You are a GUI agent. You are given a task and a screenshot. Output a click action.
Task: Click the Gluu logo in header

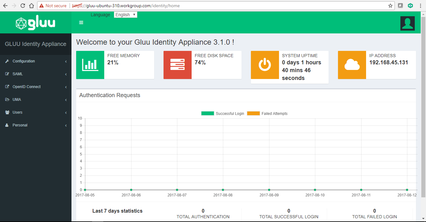click(36, 23)
